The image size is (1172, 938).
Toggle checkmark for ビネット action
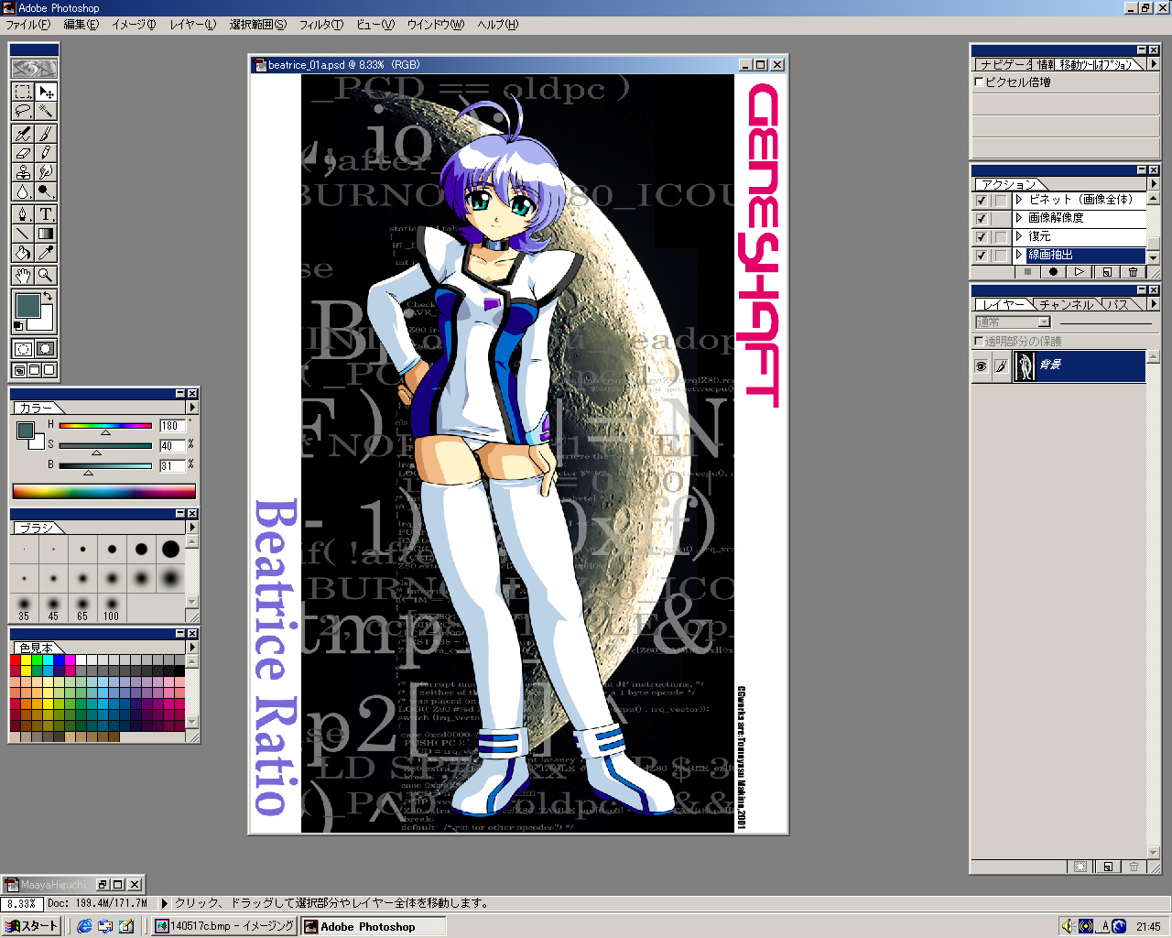point(982,200)
